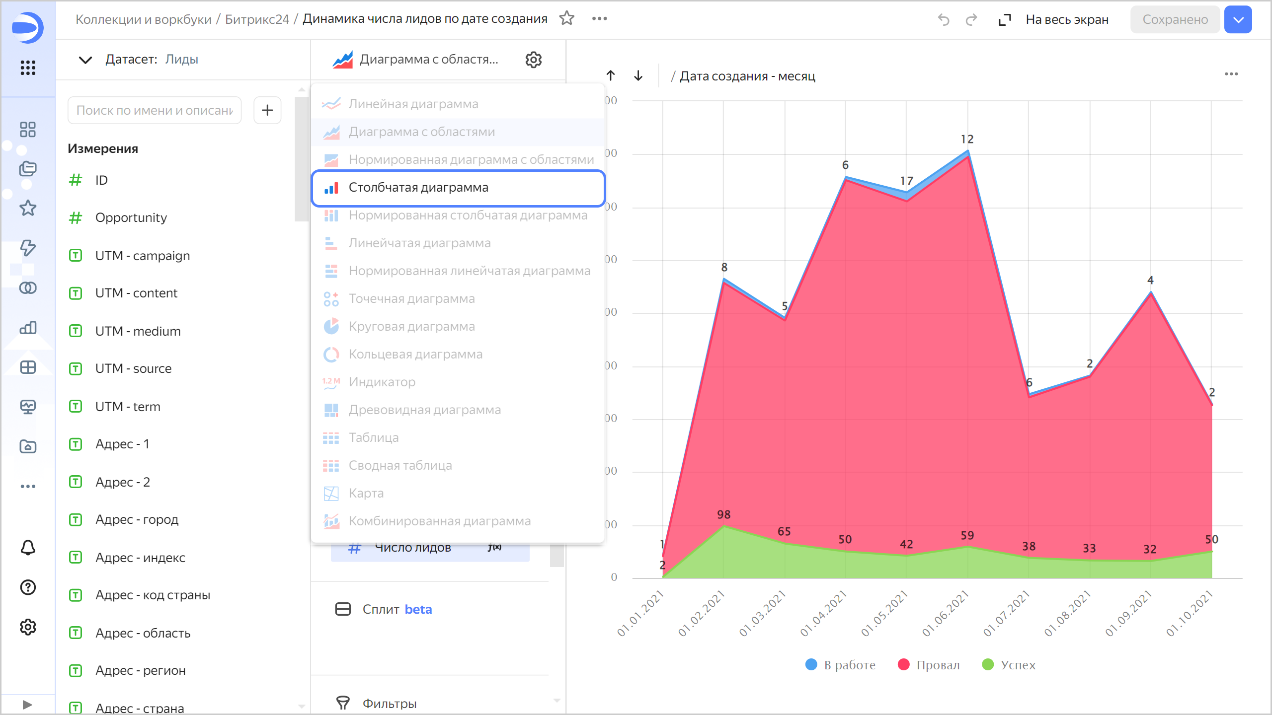Sort descending with down arrow icon
This screenshot has height=715, width=1272.
click(x=638, y=75)
